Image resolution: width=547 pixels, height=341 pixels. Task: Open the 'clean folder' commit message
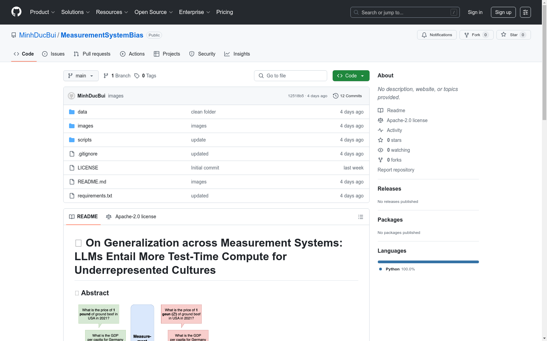pos(203,112)
